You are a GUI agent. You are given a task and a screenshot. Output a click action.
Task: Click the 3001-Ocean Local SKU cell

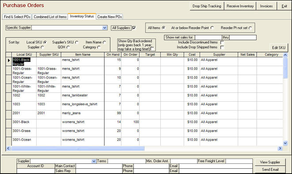(24, 141)
